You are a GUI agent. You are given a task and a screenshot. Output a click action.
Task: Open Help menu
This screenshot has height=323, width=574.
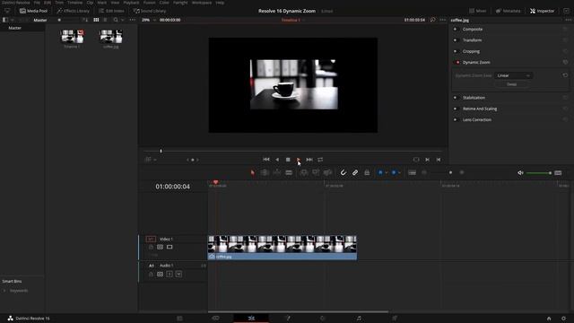220,3
